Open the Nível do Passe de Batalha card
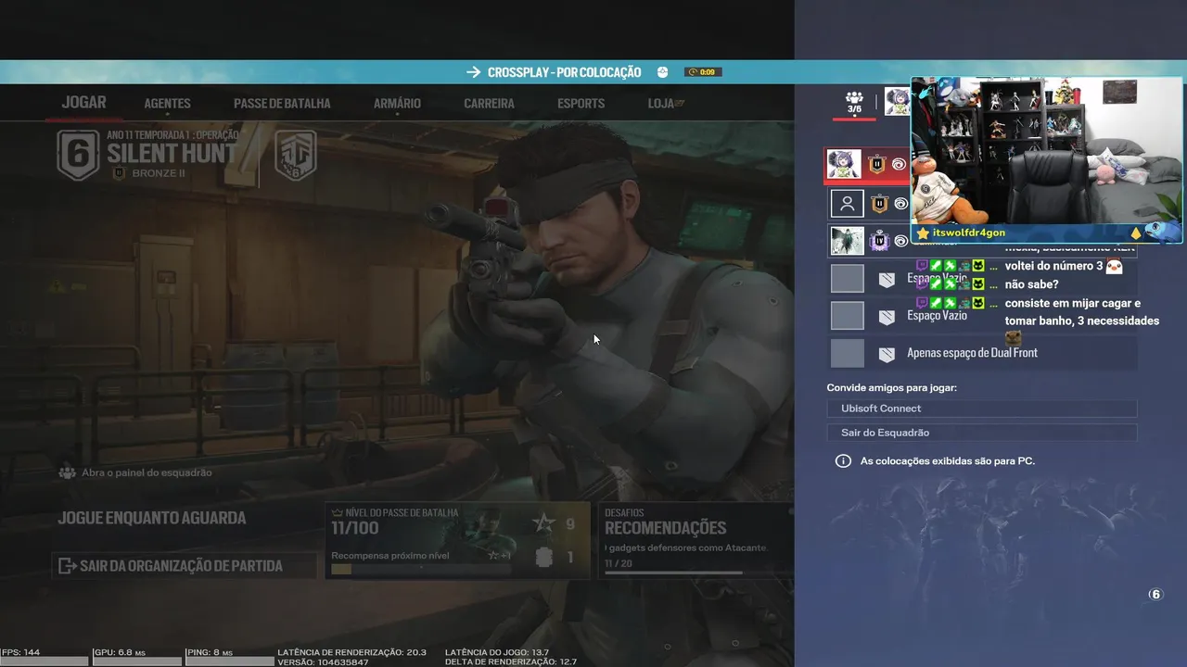This screenshot has width=1187, height=667. (457, 540)
